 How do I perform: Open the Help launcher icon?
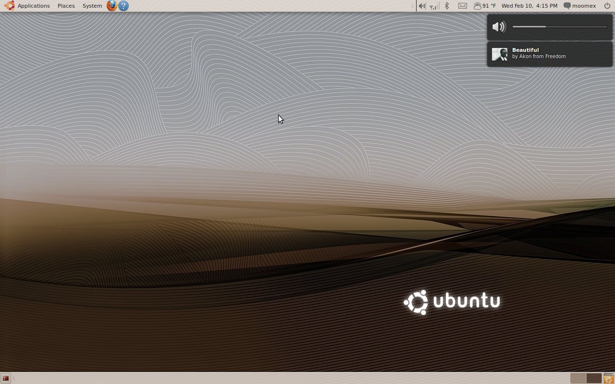tap(123, 6)
